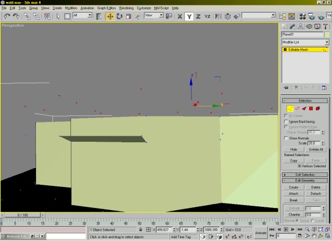The width and height of the screenshot is (332, 241).
Task: Click the Undo arrow icon
Action: click(6, 16)
